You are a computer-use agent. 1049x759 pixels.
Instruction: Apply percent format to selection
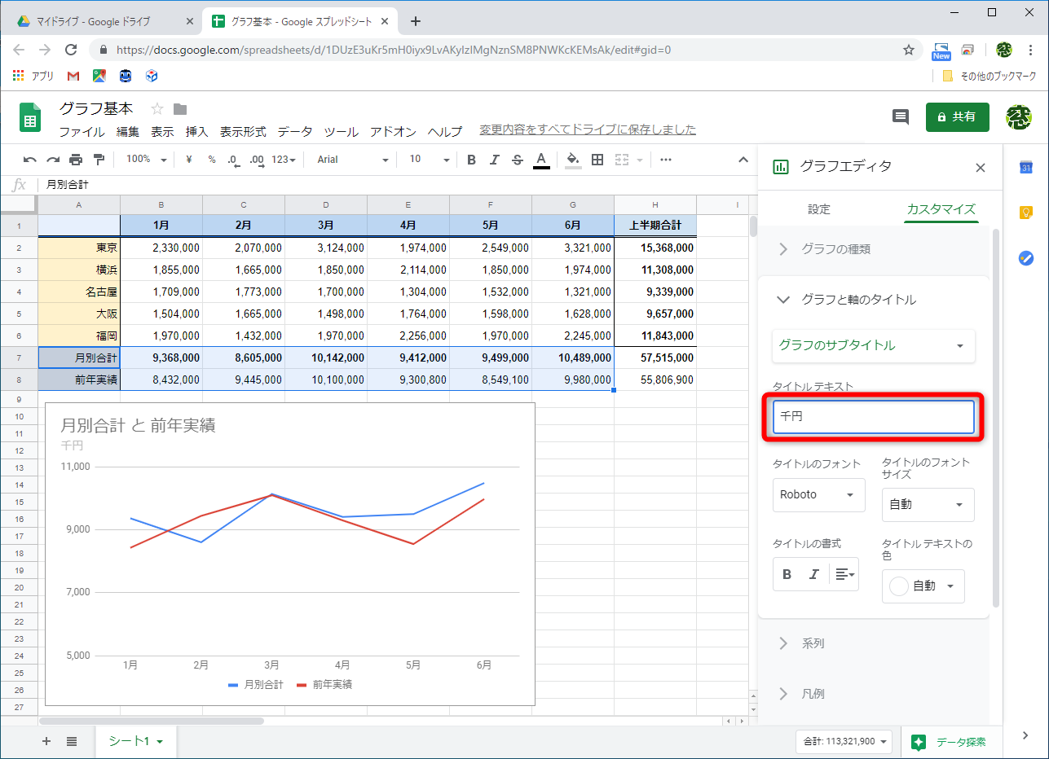[212, 160]
